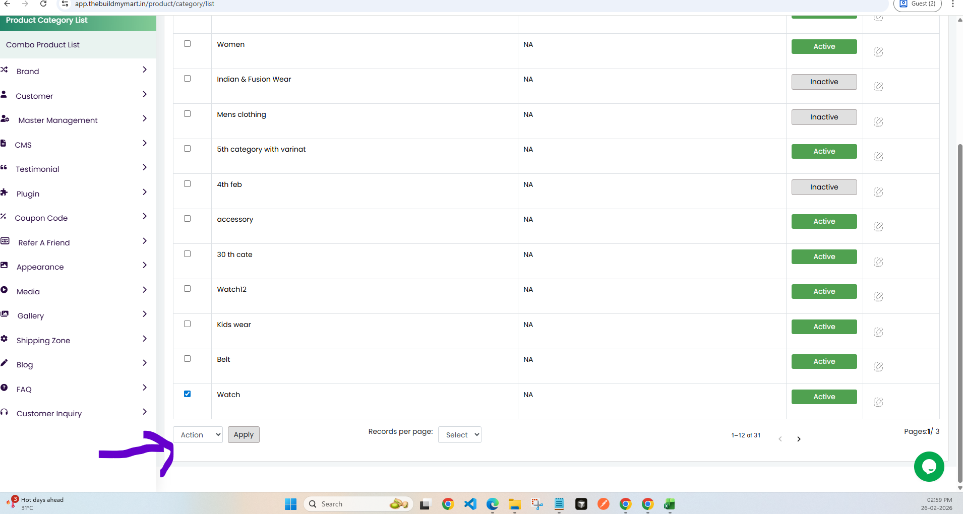Image resolution: width=963 pixels, height=514 pixels.
Task: Click the Customer person icon in sidebar
Action: pos(4,95)
